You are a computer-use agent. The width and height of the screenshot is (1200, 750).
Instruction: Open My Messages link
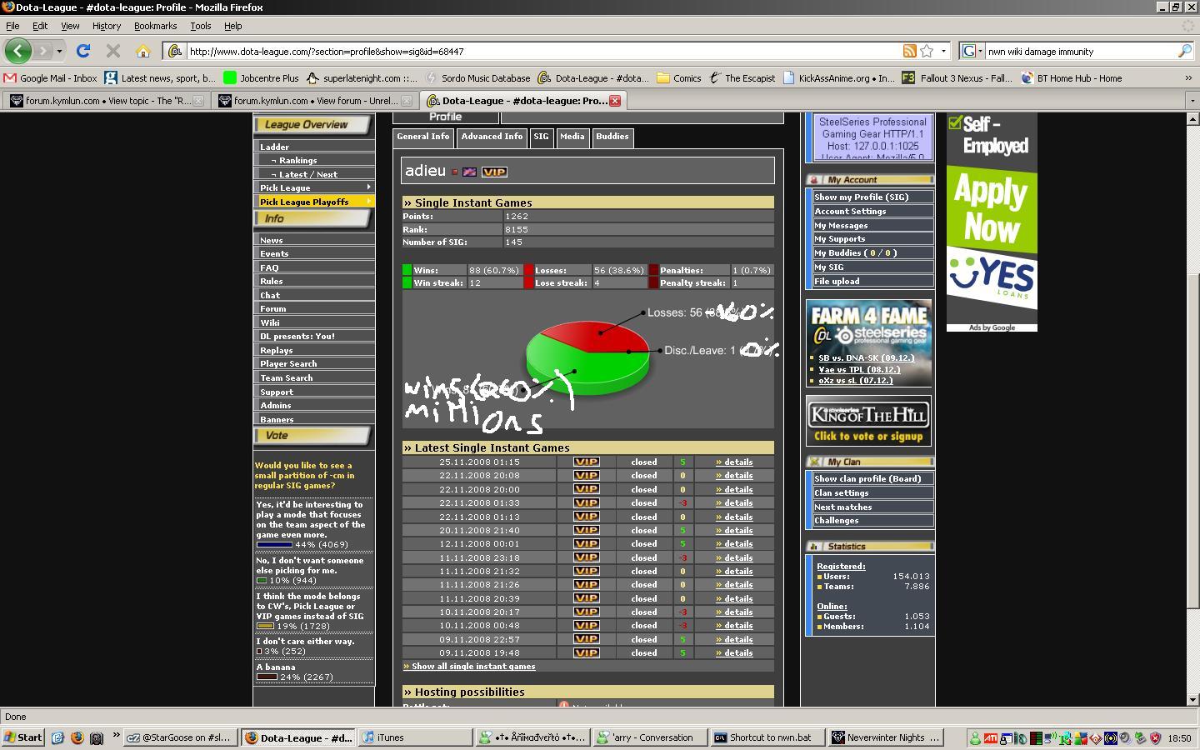pos(841,226)
